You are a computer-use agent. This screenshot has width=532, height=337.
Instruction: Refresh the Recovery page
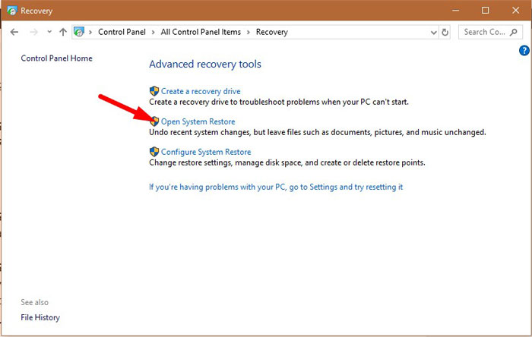(445, 32)
